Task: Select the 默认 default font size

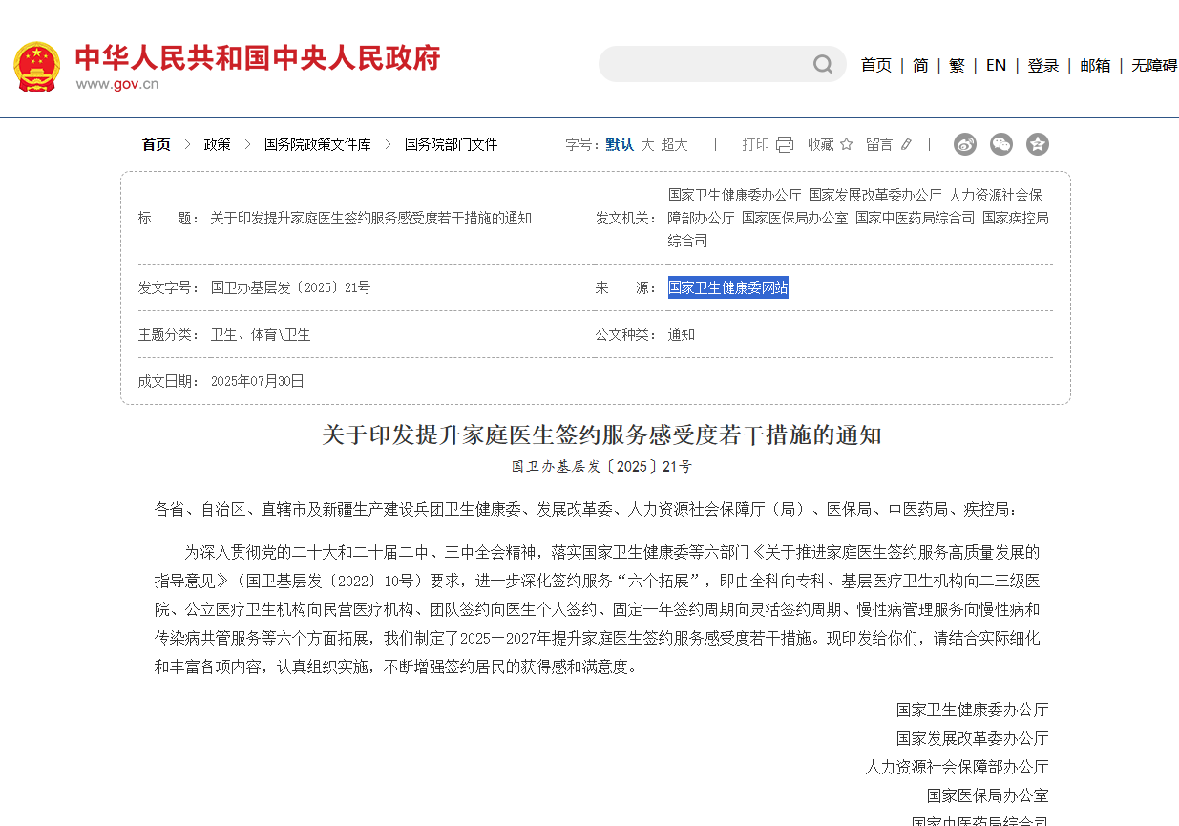Action: 618,144
